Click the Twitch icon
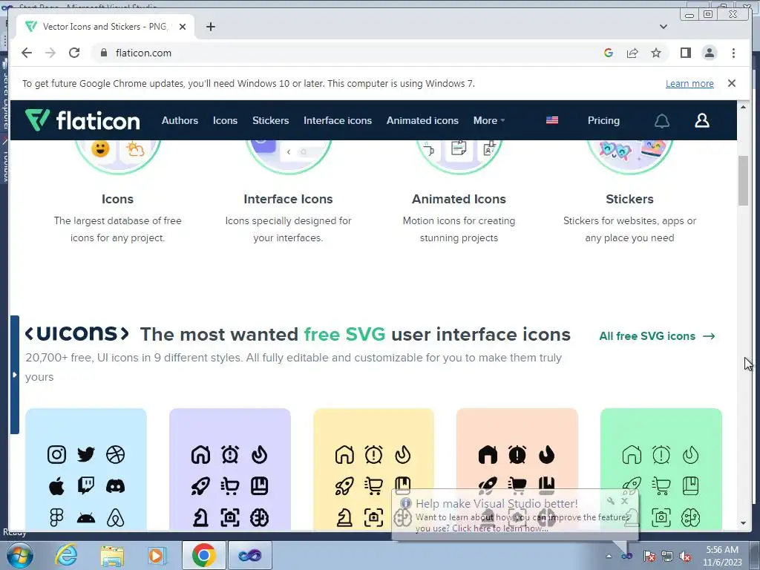760x570 pixels. pos(86,486)
